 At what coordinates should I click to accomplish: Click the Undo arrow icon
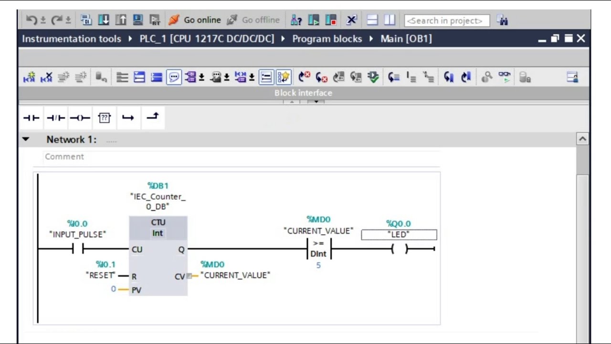click(x=32, y=20)
